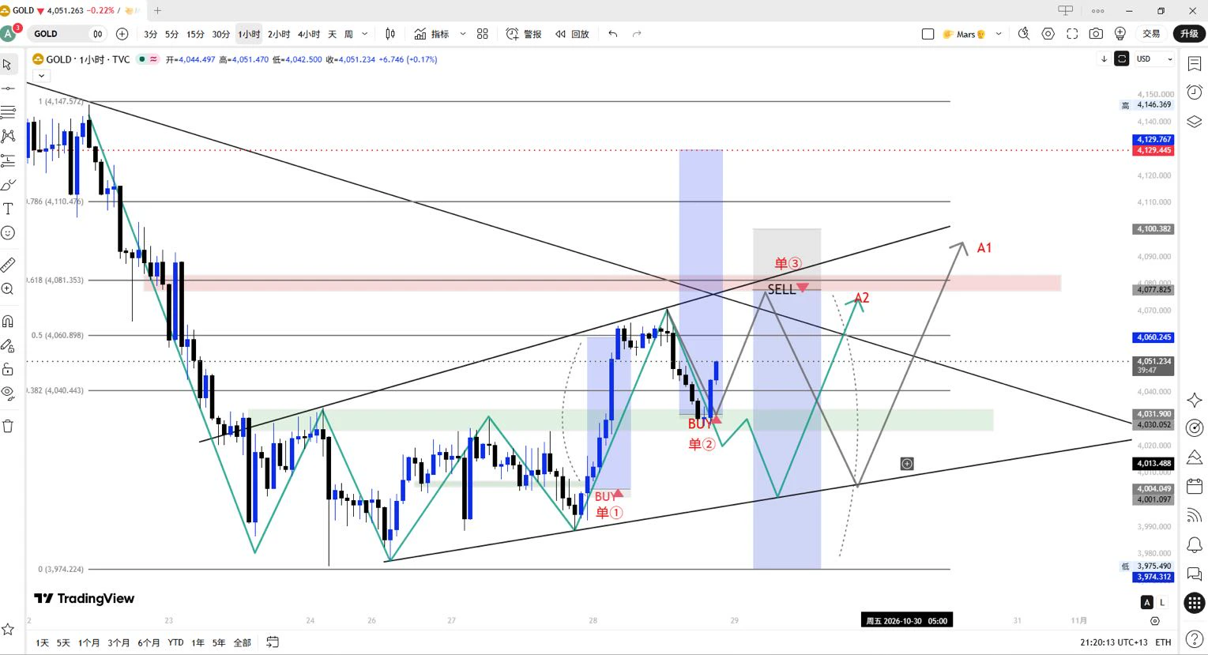
Task: Expand the indicators favorites dropdown arrow
Action: click(x=462, y=34)
